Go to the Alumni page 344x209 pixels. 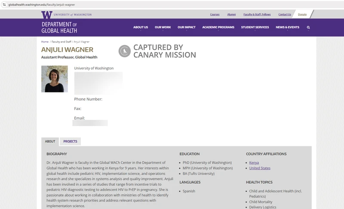[x=231, y=15]
